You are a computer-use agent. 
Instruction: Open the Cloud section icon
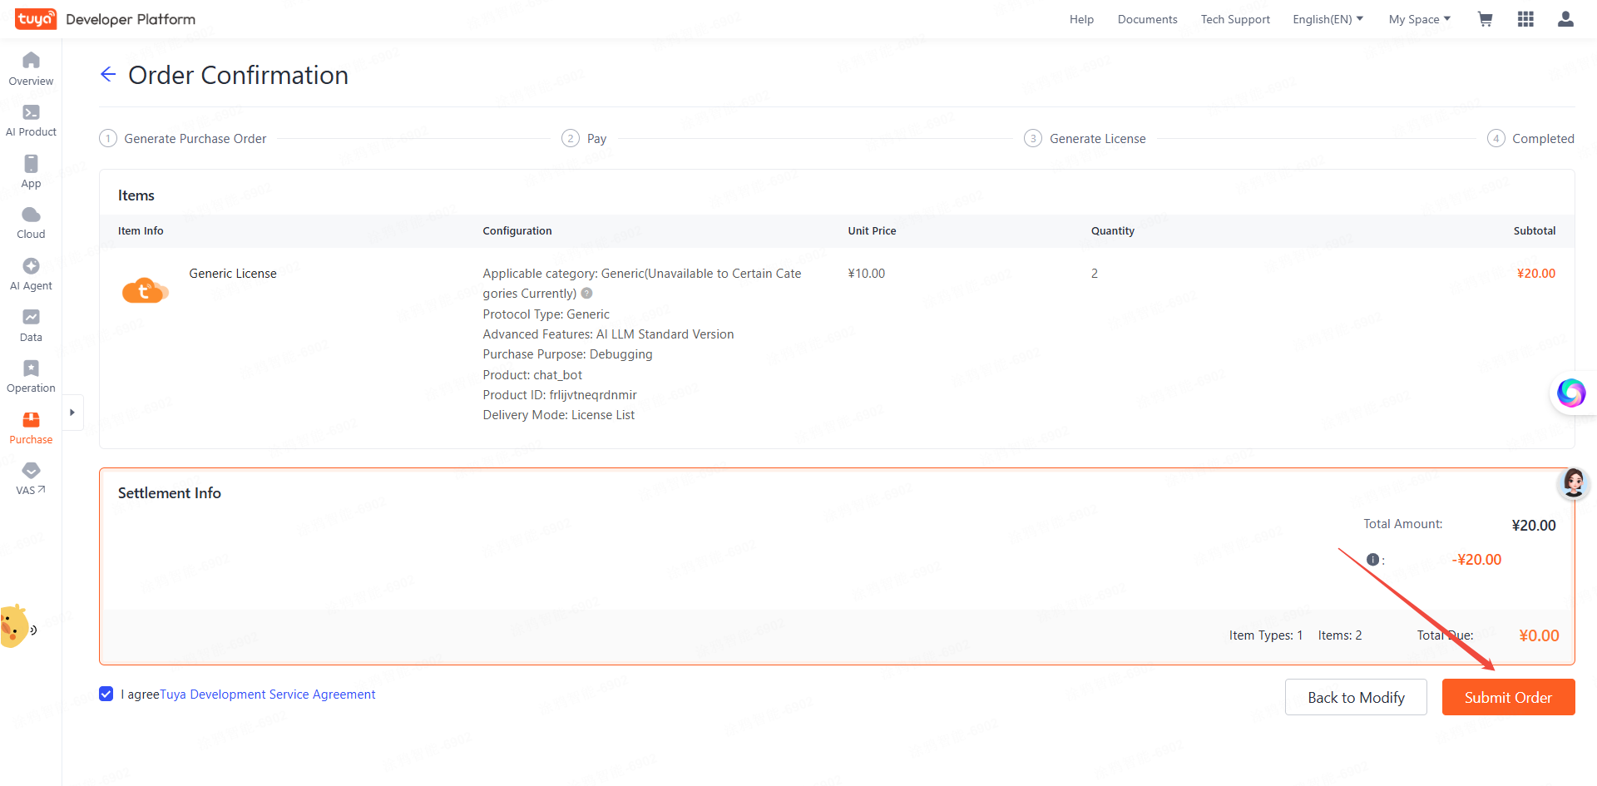click(x=31, y=215)
